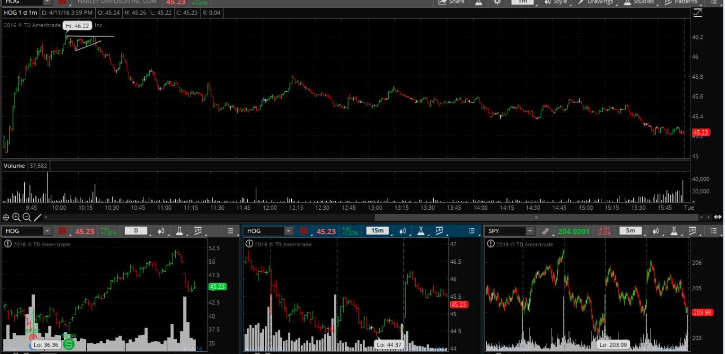Click the scrollbar left arrow
This screenshot has width=725, height=354.
47,217
